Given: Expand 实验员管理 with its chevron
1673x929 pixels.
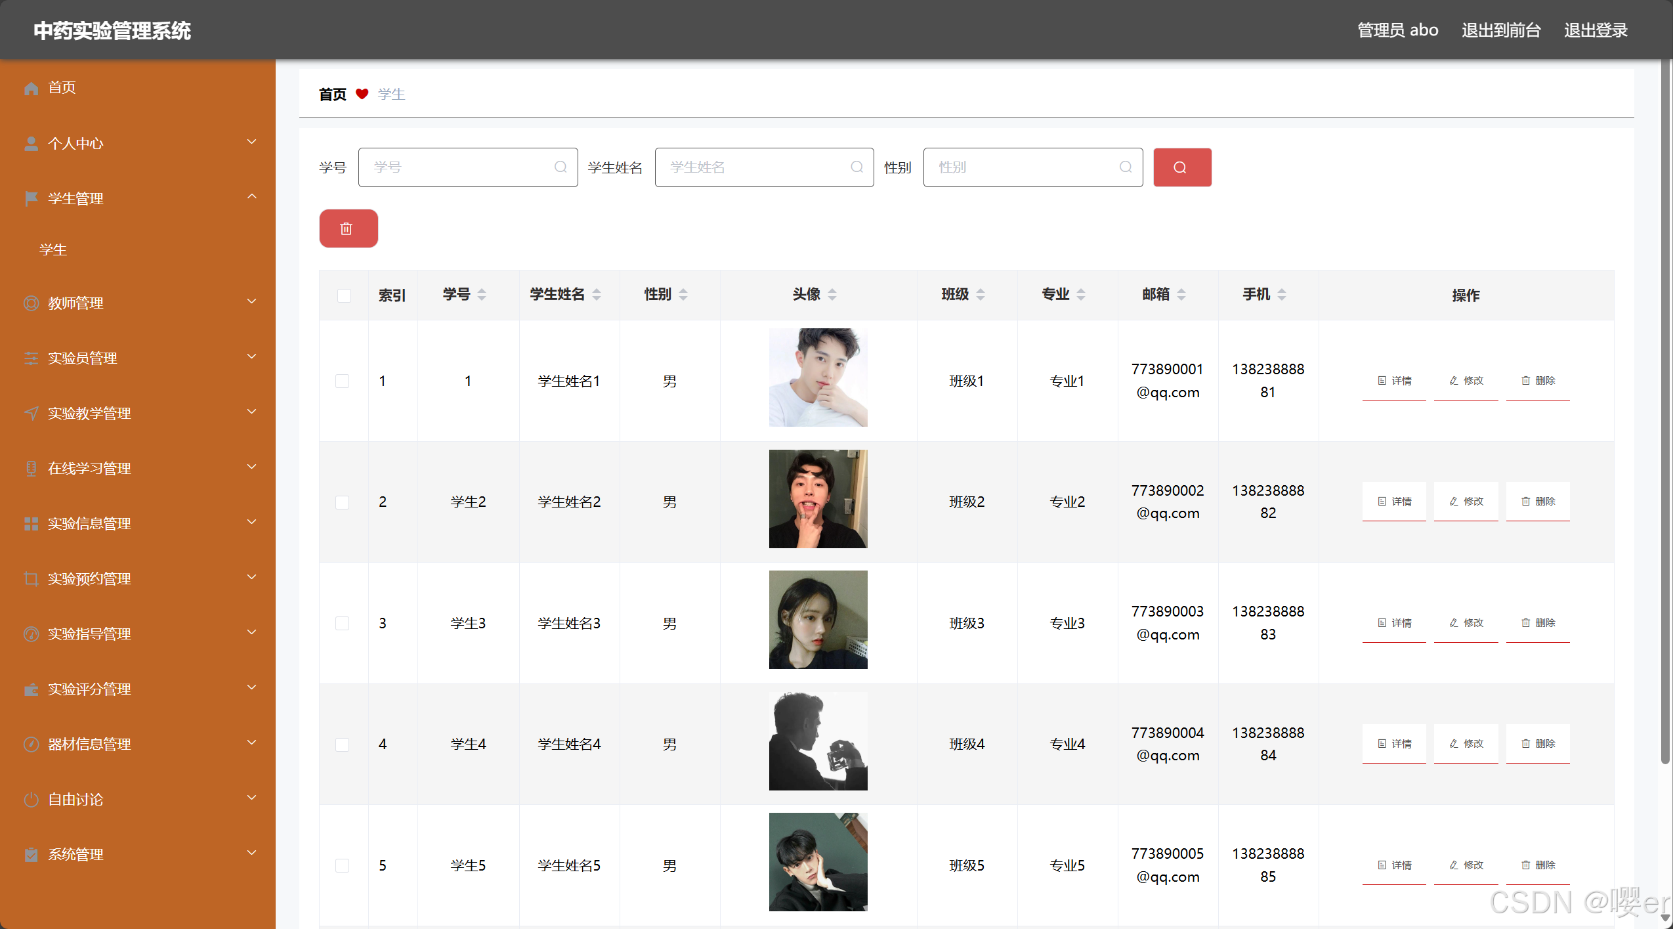Looking at the screenshot, I should pyautogui.click(x=251, y=356).
